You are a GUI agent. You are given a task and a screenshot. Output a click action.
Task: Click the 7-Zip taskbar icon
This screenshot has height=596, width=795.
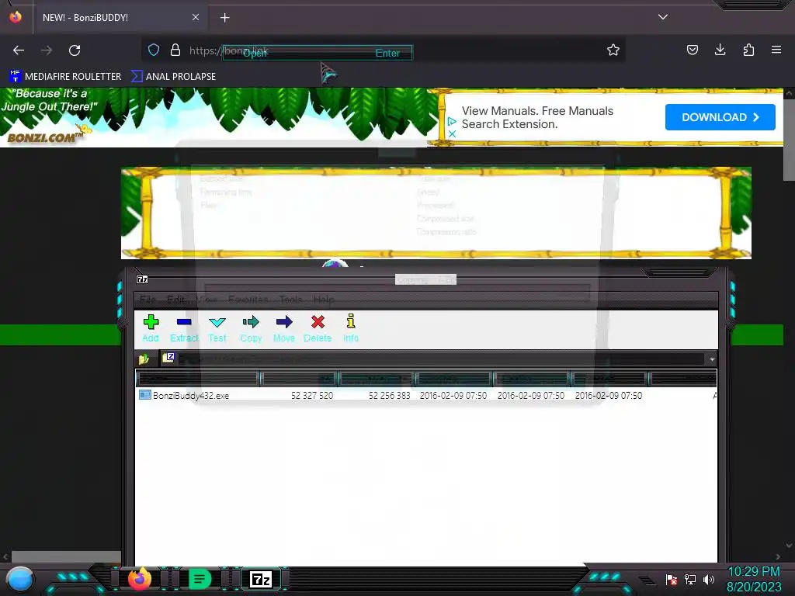(261, 579)
